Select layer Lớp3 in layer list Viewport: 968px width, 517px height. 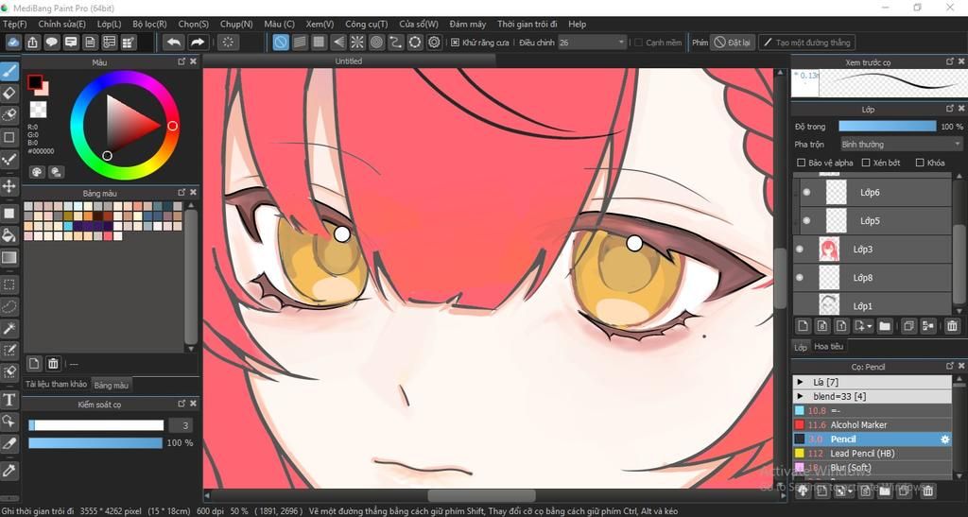pyautogui.click(x=873, y=250)
